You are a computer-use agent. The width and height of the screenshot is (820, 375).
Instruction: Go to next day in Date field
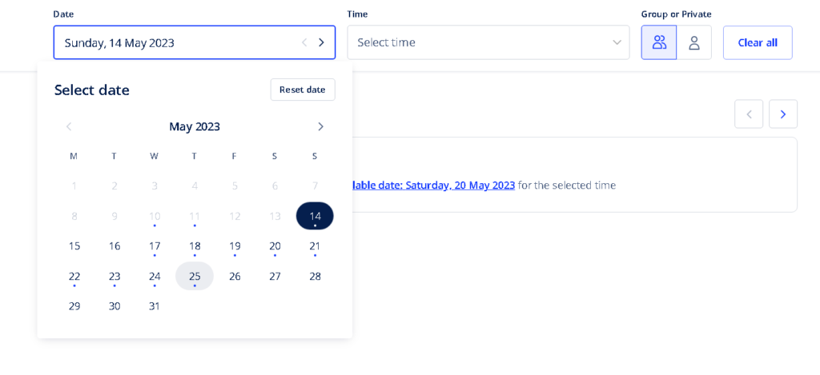[321, 43]
